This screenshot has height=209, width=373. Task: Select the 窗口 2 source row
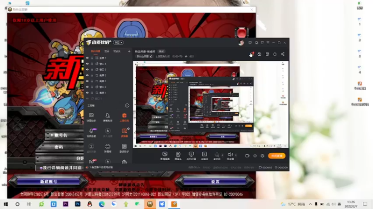tap(108, 87)
